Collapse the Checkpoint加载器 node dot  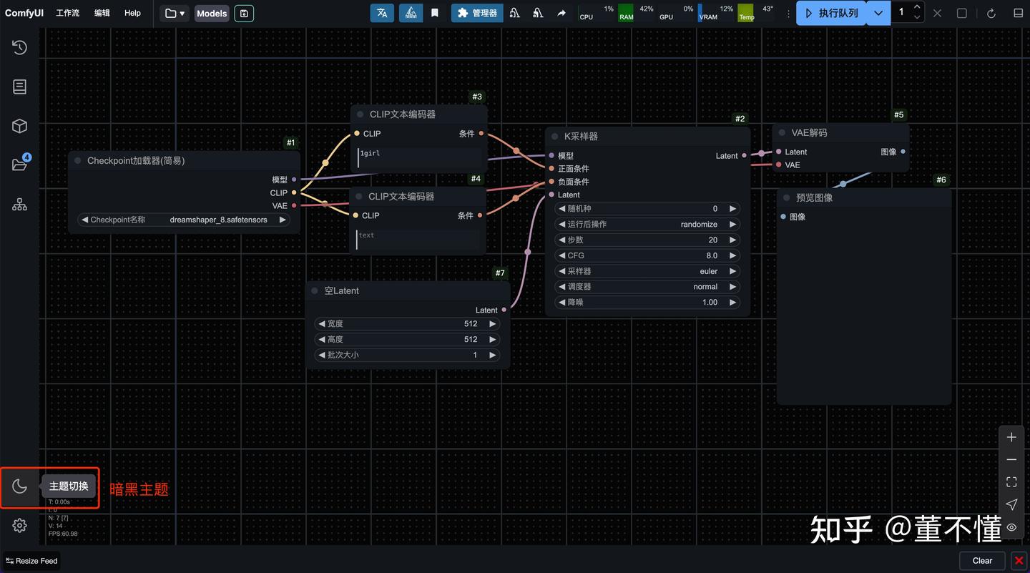tap(78, 161)
